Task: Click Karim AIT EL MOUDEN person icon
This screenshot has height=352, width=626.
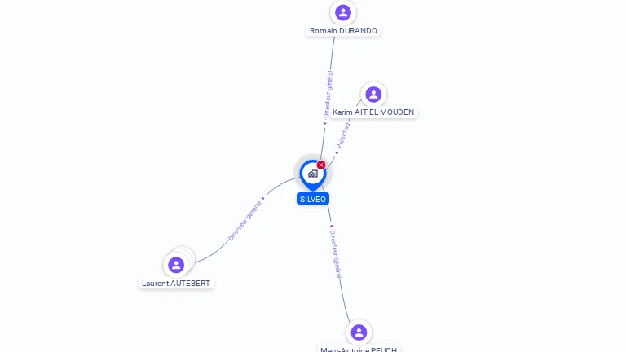Action: [373, 95]
